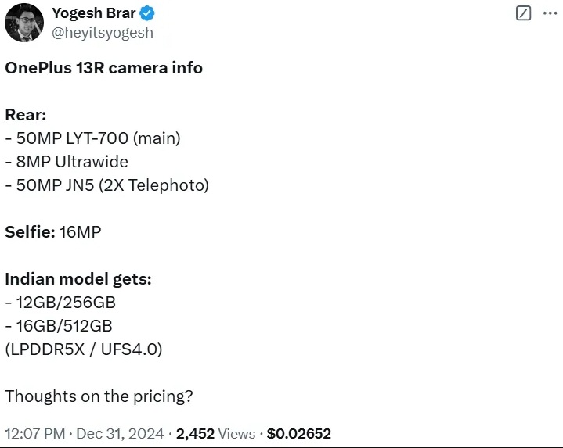Click the "Indian model gets:" text
The image size is (563, 448).
pos(78,279)
